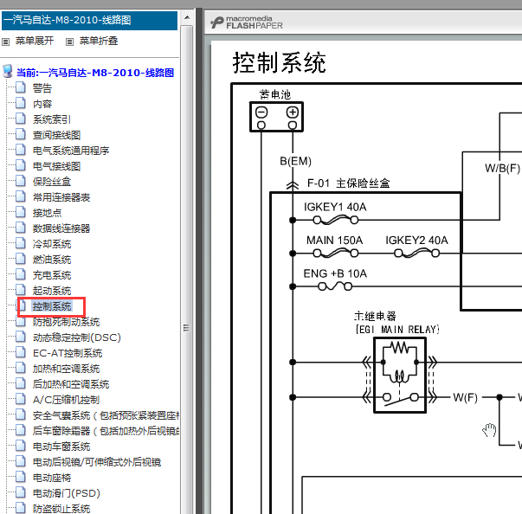The width and height of the screenshot is (522, 514).
Task: Click page icon next to 充电系统
Action: [21, 274]
